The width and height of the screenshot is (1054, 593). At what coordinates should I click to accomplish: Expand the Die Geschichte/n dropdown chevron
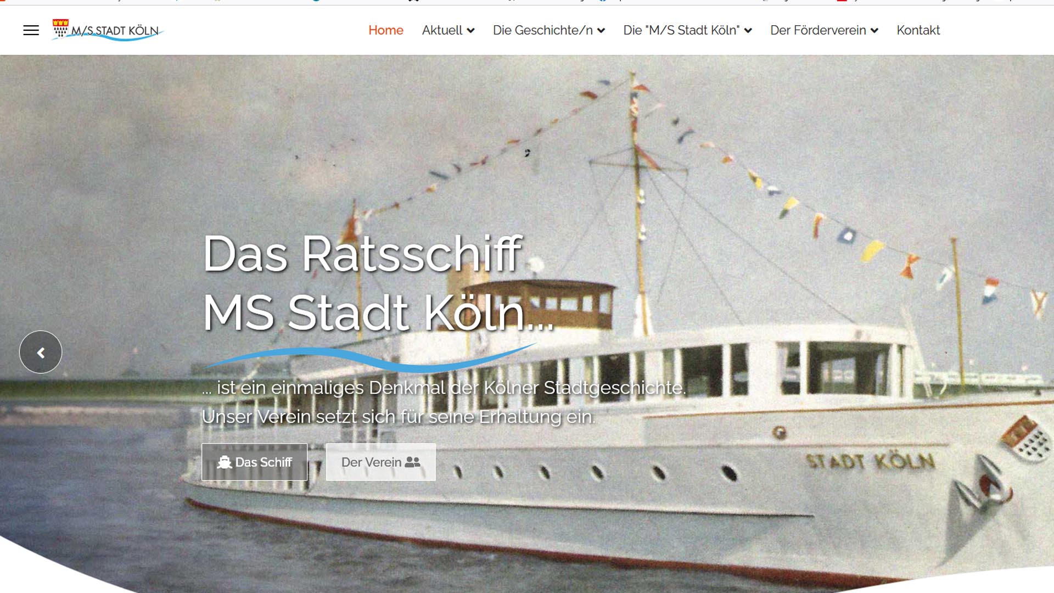[x=601, y=31]
